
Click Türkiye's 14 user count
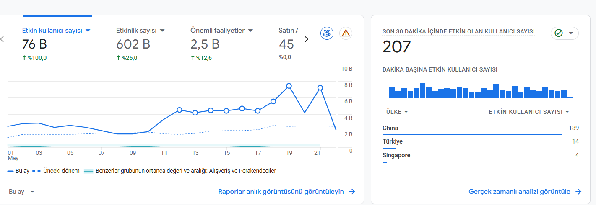tap(575, 141)
